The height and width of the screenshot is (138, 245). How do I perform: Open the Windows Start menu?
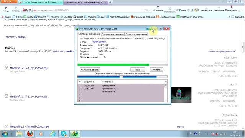pos(5,134)
